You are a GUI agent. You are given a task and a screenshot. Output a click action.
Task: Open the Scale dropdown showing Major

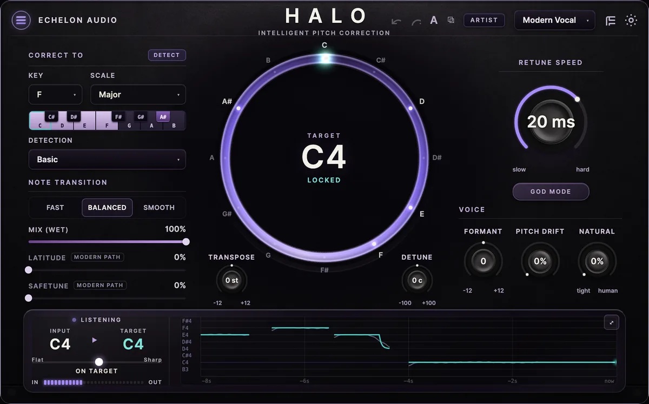pyautogui.click(x=138, y=95)
